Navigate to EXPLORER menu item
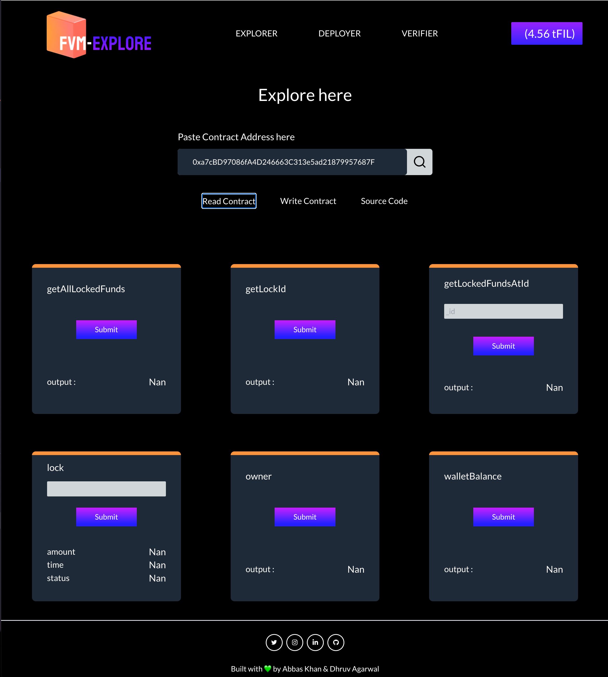This screenshot has height=677, width=608. [256, 34]
